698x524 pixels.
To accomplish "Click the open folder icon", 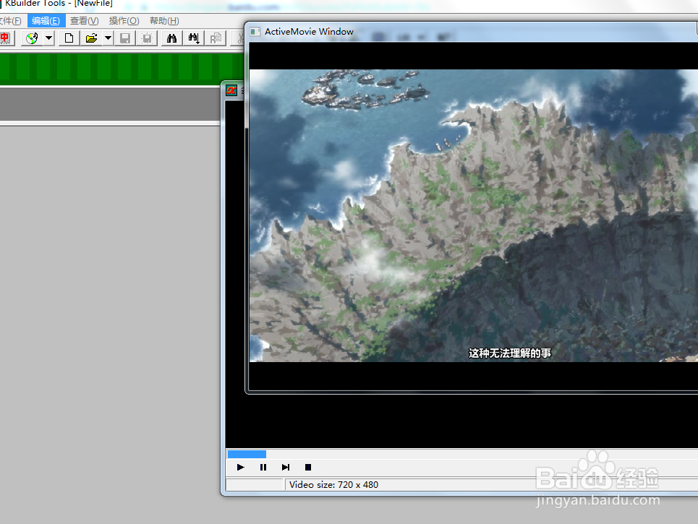I will click(x=91, y=38).
